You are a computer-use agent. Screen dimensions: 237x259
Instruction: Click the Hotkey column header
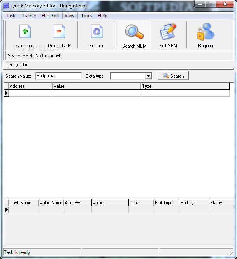[x=194, y=203]
